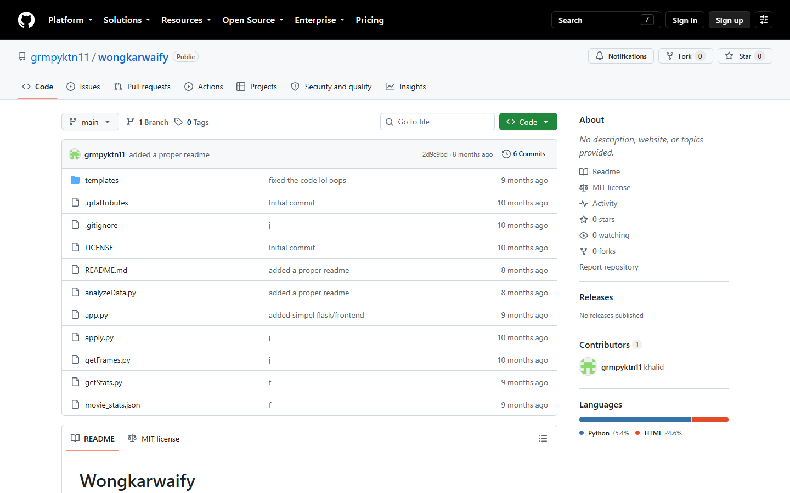Click the Sign up button
Viewport: 790px width, 493px height.
[730, 20]
